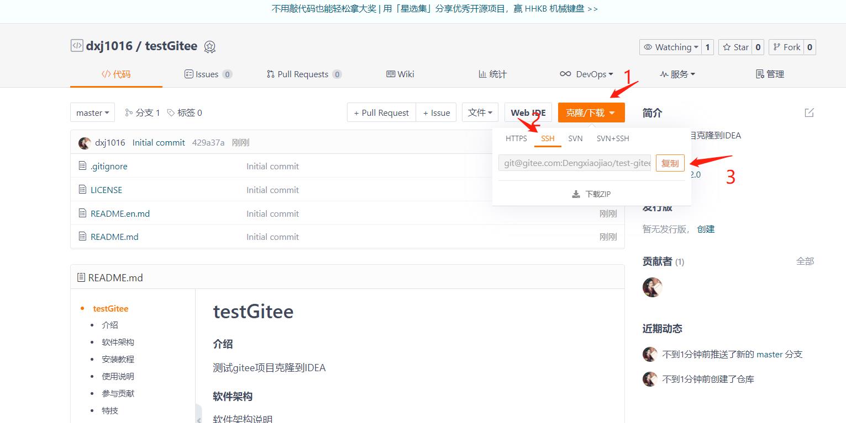Viewport: 846px width, 423px height.
Task: Select the SSH clone option
Action: tap(548, 138)
